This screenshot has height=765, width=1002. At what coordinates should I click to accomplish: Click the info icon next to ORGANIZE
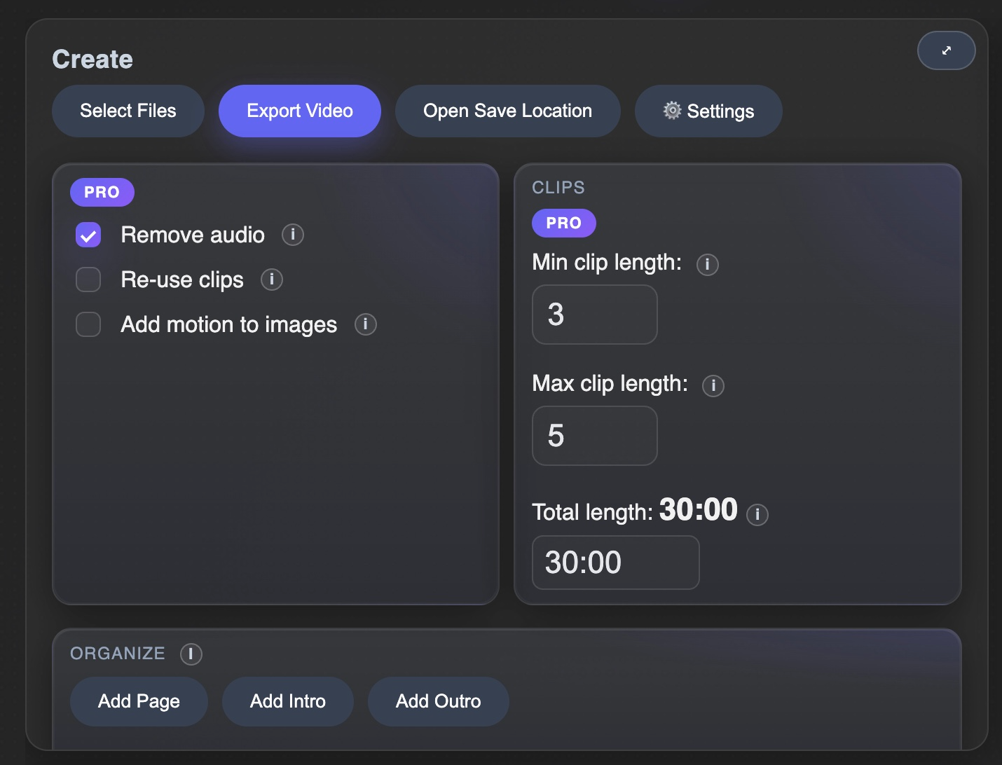[x=191, y=654]
